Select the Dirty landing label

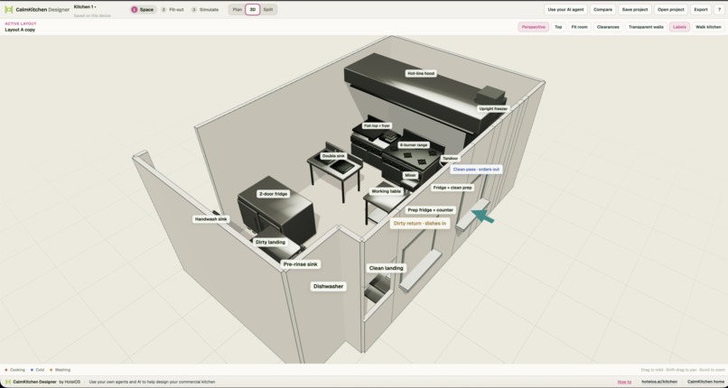(270, 242)
